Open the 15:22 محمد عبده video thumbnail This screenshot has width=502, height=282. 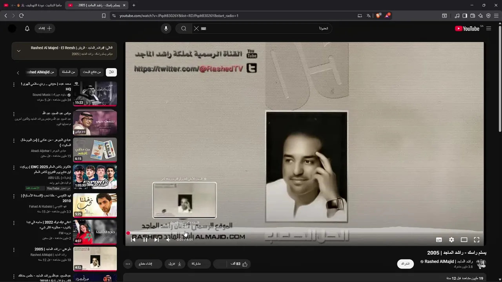point(95,94)
